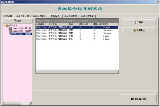Click the tree scrollbar left arrow

point(4,103)
